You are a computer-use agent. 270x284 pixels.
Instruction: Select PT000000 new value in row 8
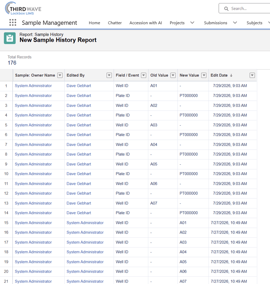(188, 154)
